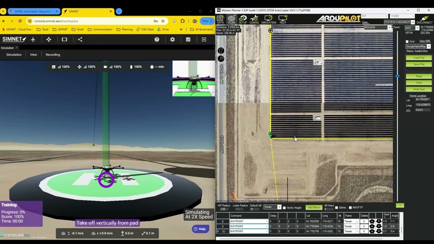
Task: Click the WP Radius input field
Action: tap(223, 209)
